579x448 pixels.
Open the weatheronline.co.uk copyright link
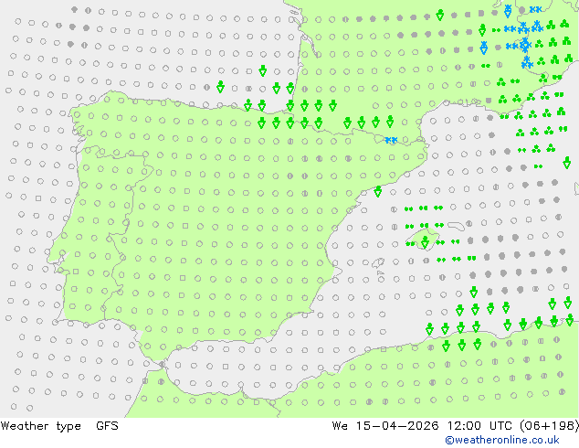pyautogui.click(x=502, y=440)
